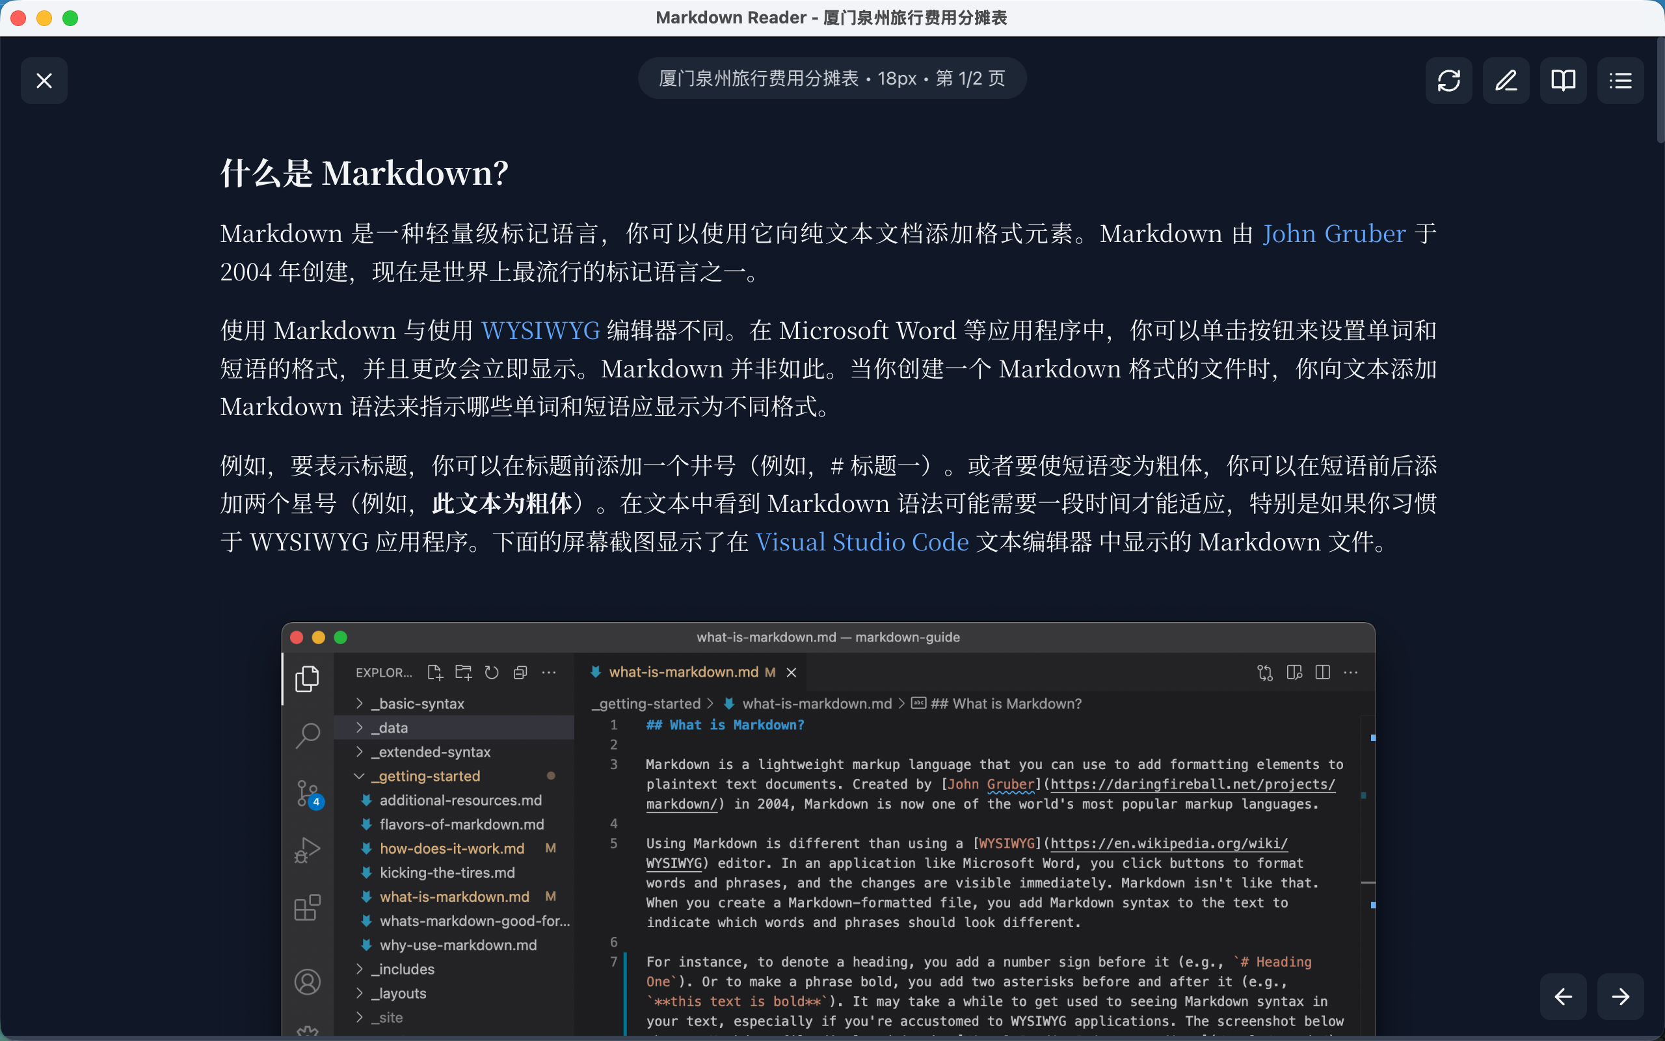Click the Refresh Explorer icon

click(x=491, y=673)
